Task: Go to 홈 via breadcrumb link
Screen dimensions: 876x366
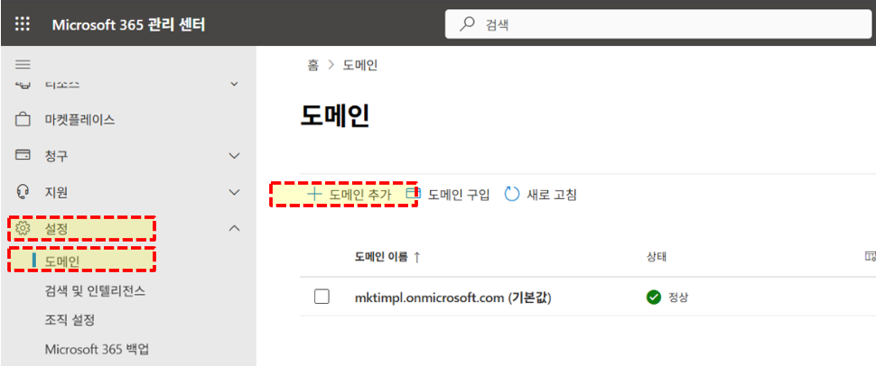Action: [x=312, y=65]
